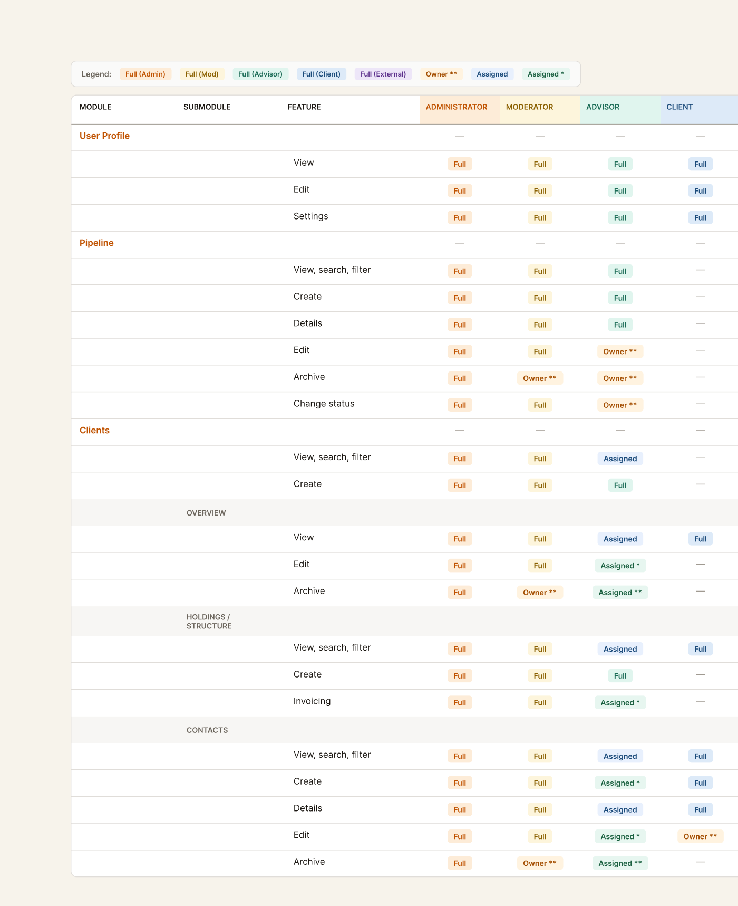Click the MODERATOR column header

pyautogui.click(x=540, y=110)
